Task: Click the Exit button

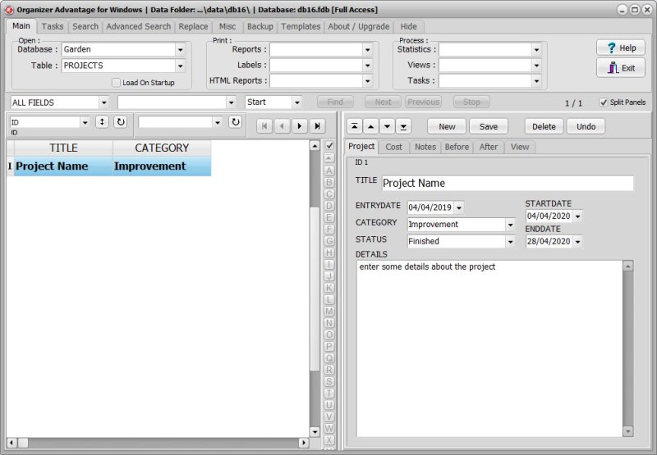Action: click(621, 68)
